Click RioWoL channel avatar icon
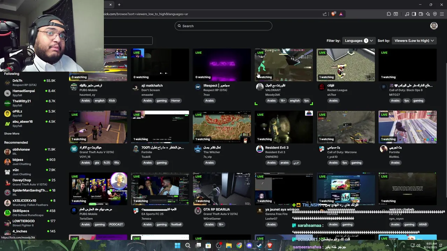Screen dimensions: 447x251 pos(383,149)
